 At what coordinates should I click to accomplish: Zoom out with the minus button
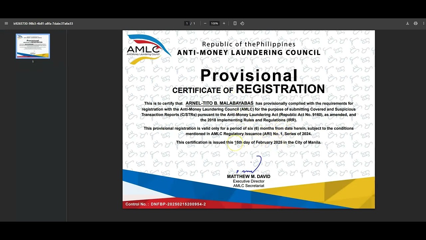click(x=205, y=23)
